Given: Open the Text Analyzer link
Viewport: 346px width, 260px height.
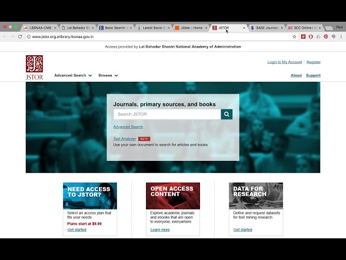Looking at the screenshot, I should coord(124,139).
